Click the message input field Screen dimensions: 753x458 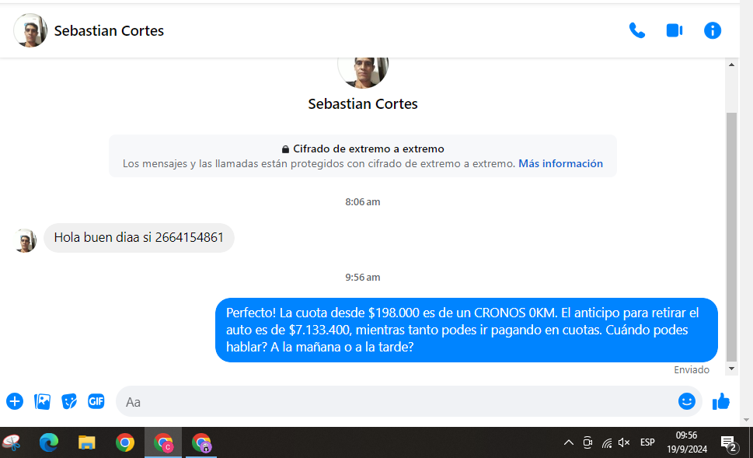tap(396, 402)
